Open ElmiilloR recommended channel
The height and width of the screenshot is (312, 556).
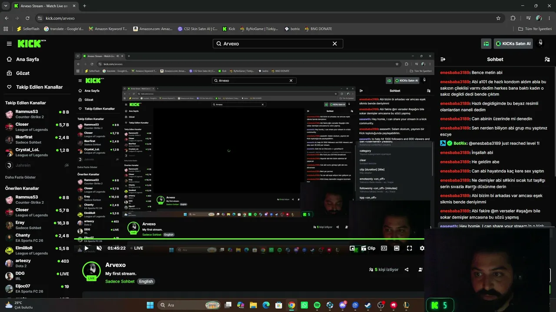37,250
